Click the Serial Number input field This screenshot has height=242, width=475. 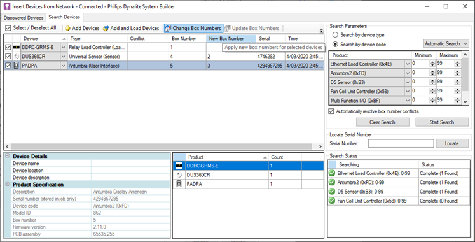tap(401, 143)
